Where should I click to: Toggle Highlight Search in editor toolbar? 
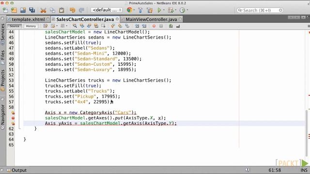[x=96, y=26]
